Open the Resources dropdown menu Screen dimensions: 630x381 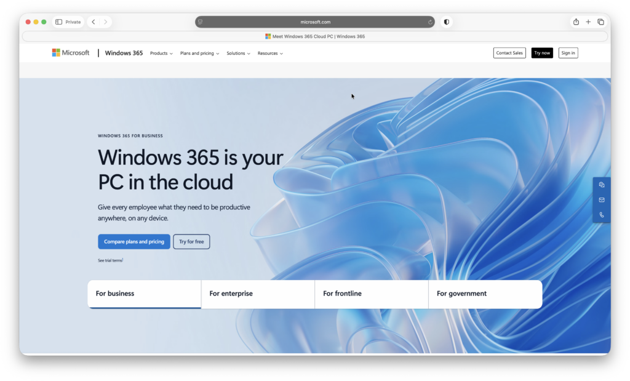tap(270, 54)
